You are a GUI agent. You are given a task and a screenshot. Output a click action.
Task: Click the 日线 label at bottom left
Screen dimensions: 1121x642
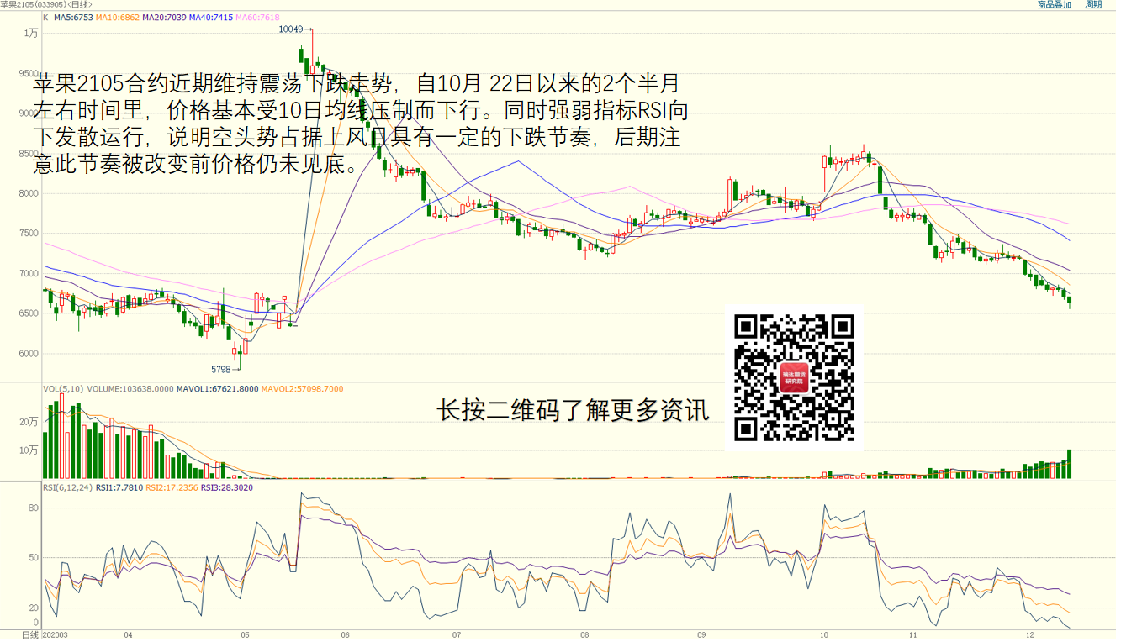pos(30,634)
